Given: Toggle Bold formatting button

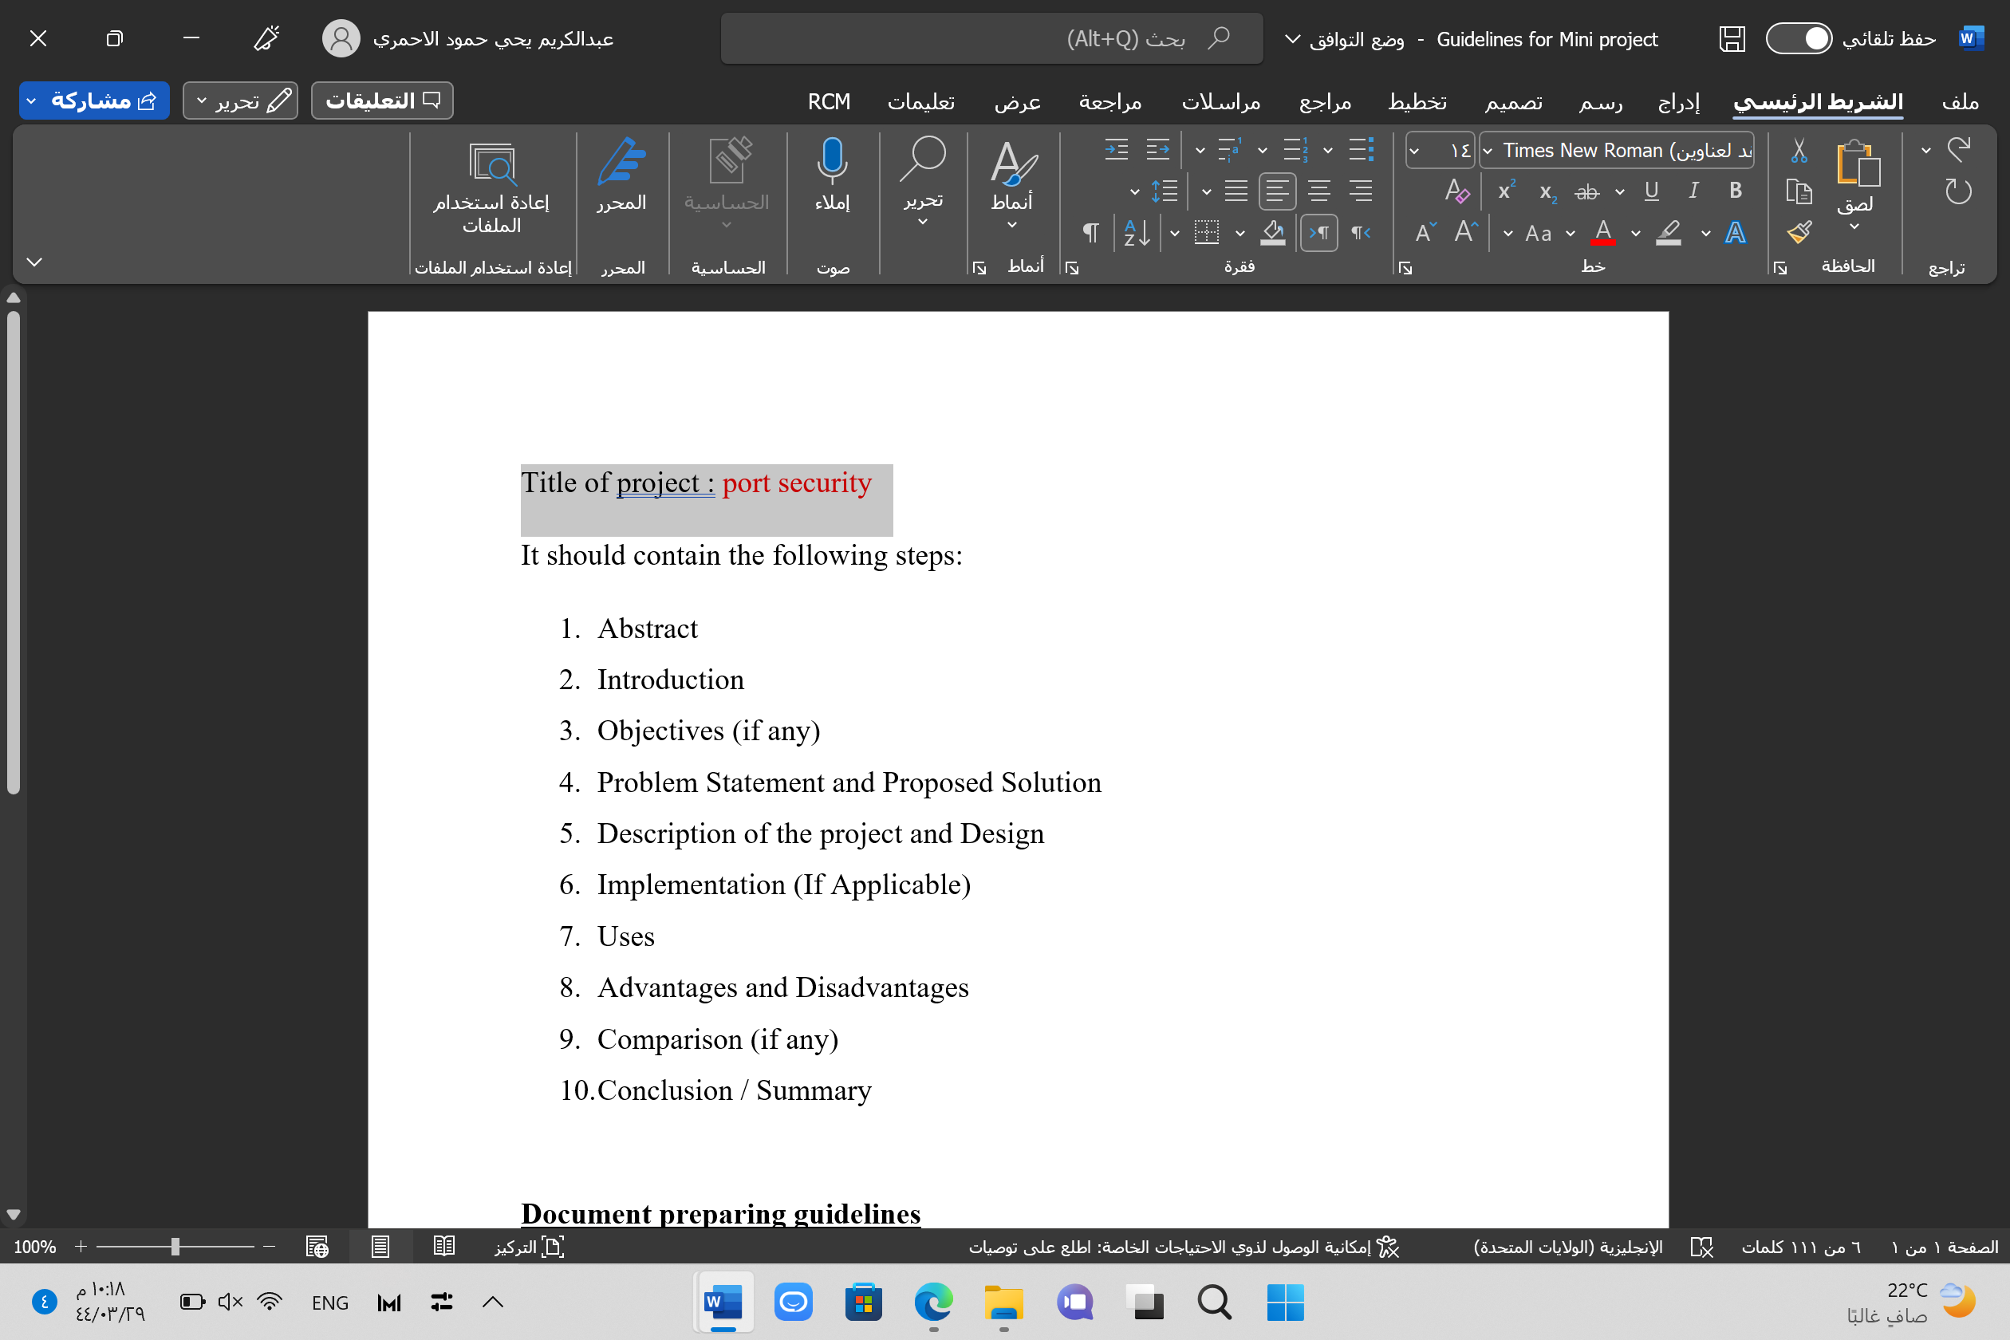Looking at the screenshot, I should (1735, 191).
